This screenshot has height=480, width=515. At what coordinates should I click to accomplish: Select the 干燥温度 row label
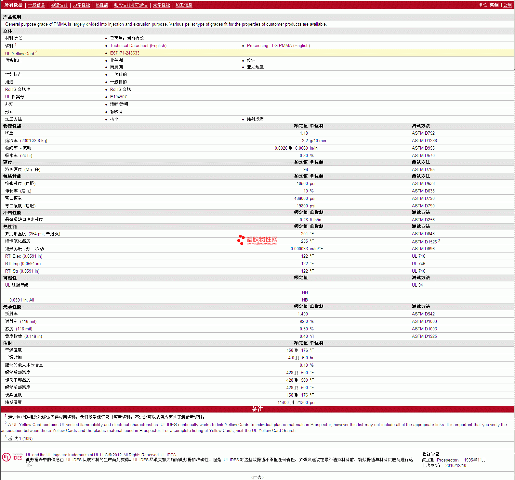tap(13, 350)
